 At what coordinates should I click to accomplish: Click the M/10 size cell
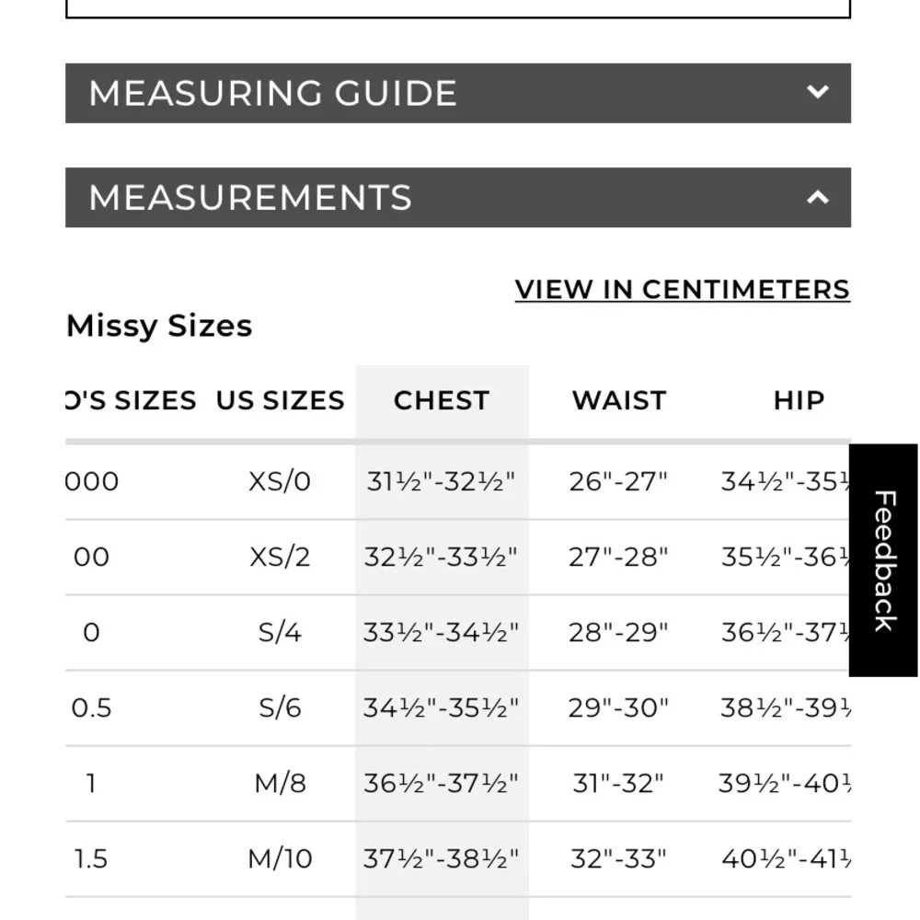pos(280,858)
